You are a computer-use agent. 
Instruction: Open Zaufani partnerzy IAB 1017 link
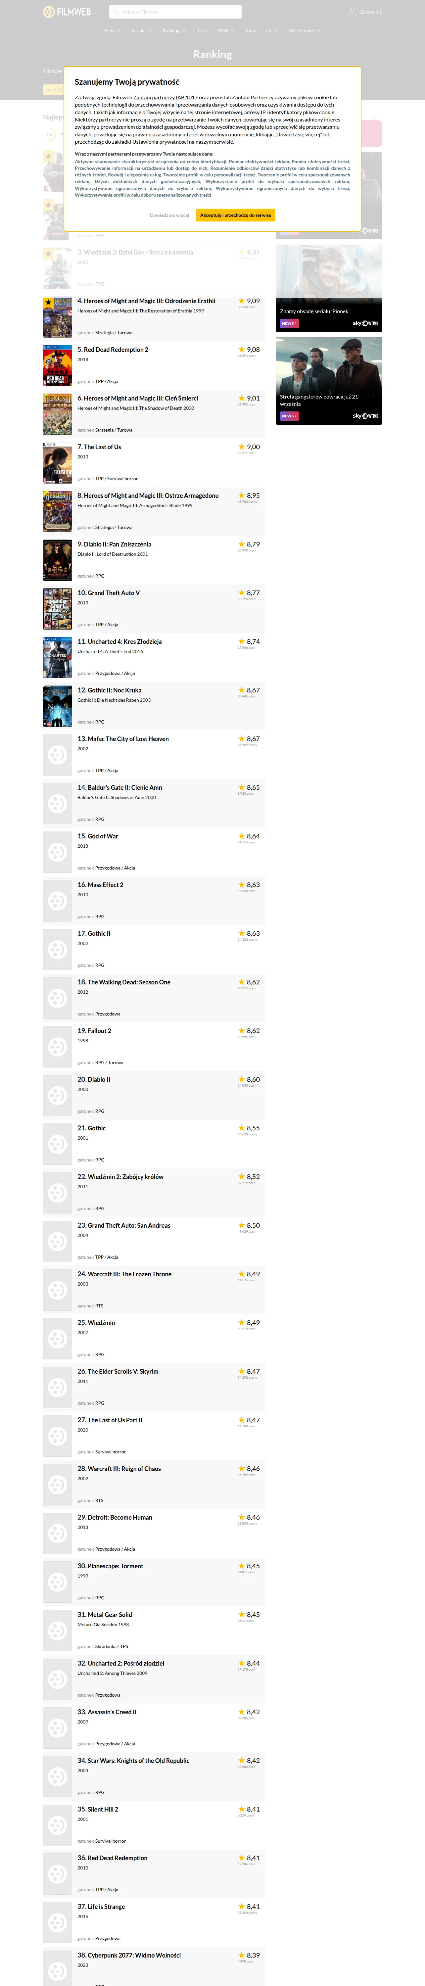point(165,97)
